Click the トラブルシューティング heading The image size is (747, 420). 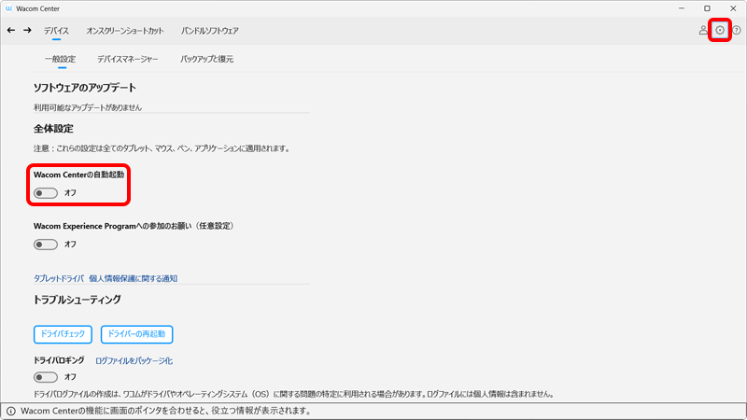pyautogui.click(x=78, y=300)
